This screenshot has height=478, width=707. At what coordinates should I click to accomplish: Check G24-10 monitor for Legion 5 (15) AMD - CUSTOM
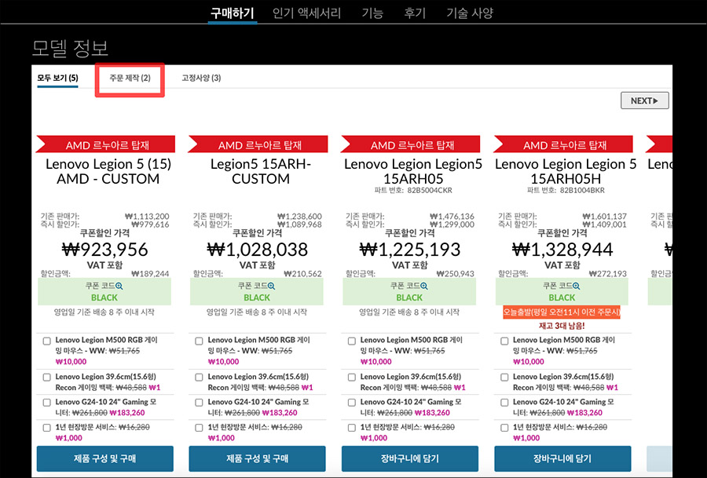[46, 403]
